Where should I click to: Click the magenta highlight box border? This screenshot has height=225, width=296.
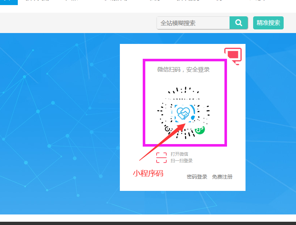pos(185,60)
